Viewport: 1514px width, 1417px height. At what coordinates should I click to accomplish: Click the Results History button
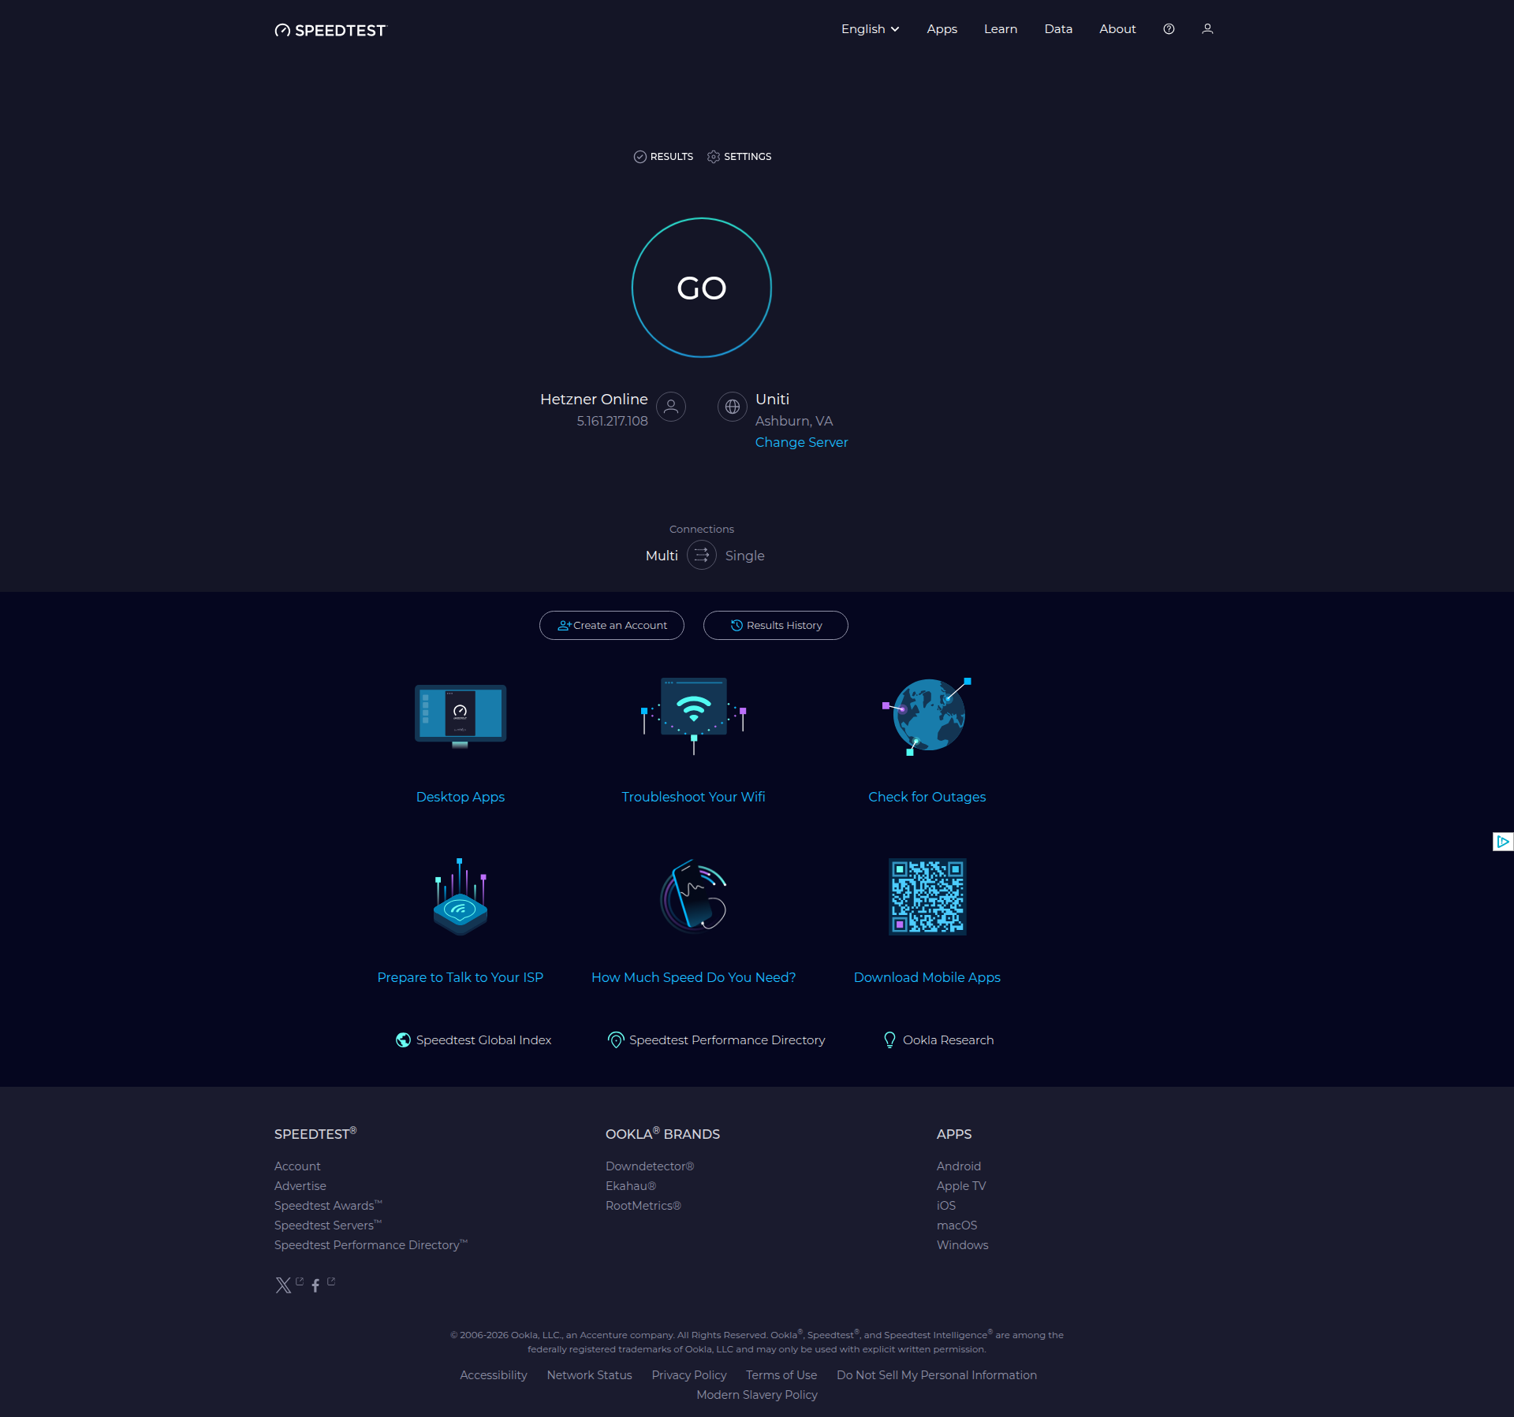pos(776,625)
